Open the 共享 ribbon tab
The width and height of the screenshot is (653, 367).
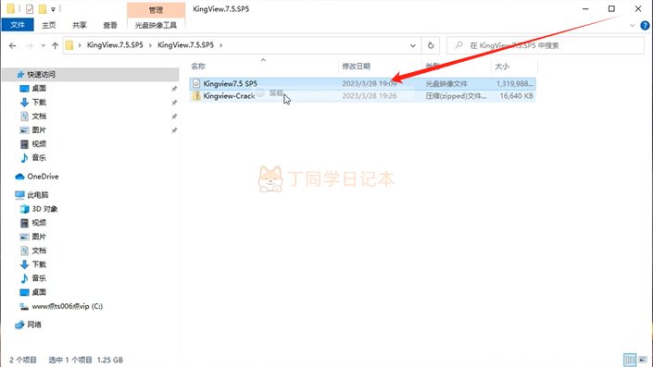pyautogui.click(x=79, y=25)
